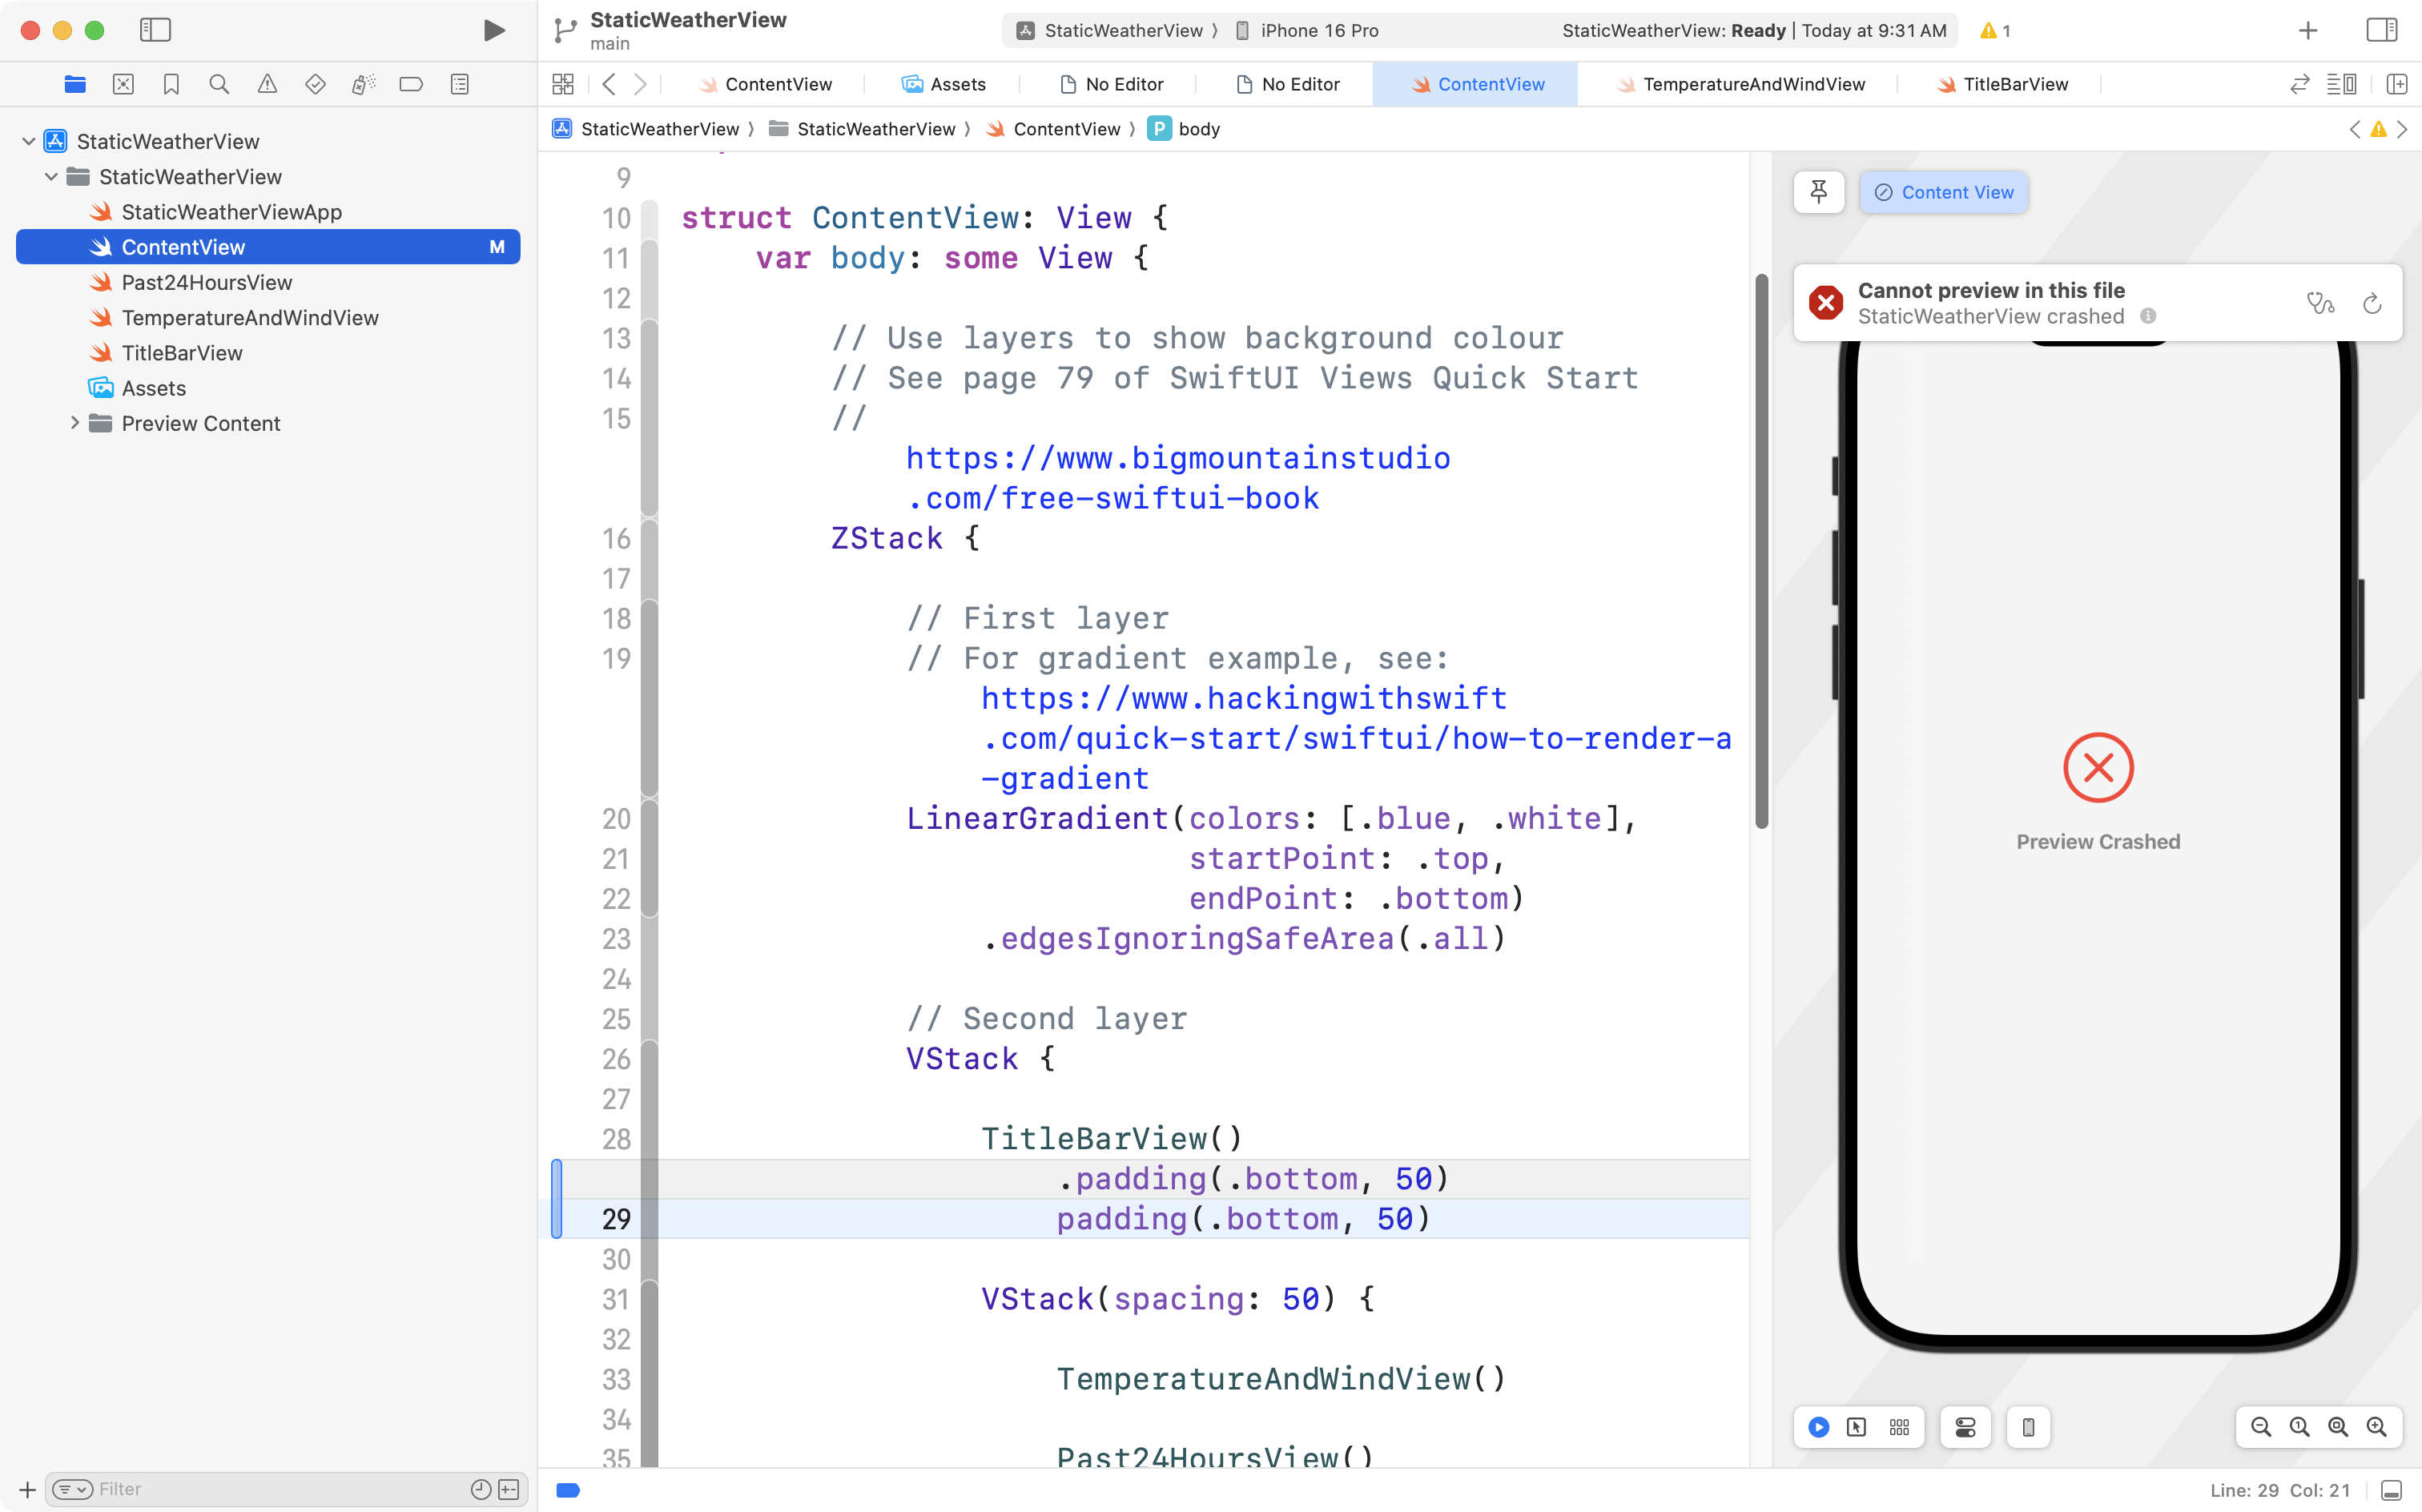Collapse the StaticWeatherView group folder
The height and width of the screenshot is (1512, 2422).
[51, 177]
